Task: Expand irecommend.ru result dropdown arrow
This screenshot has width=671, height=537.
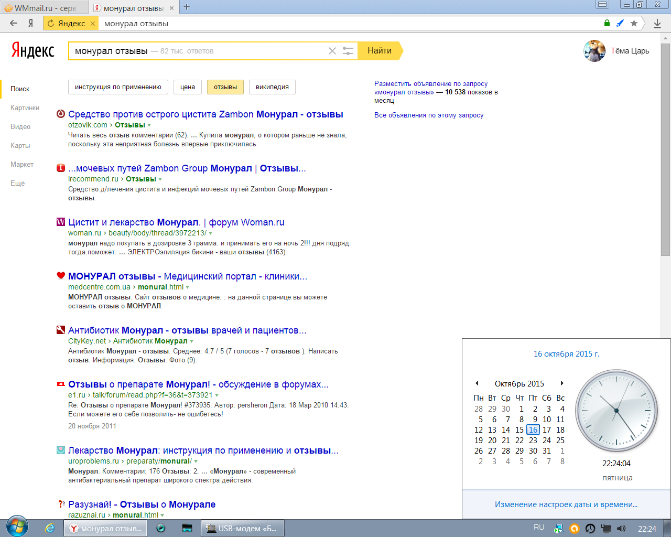Action: [160, 179]
